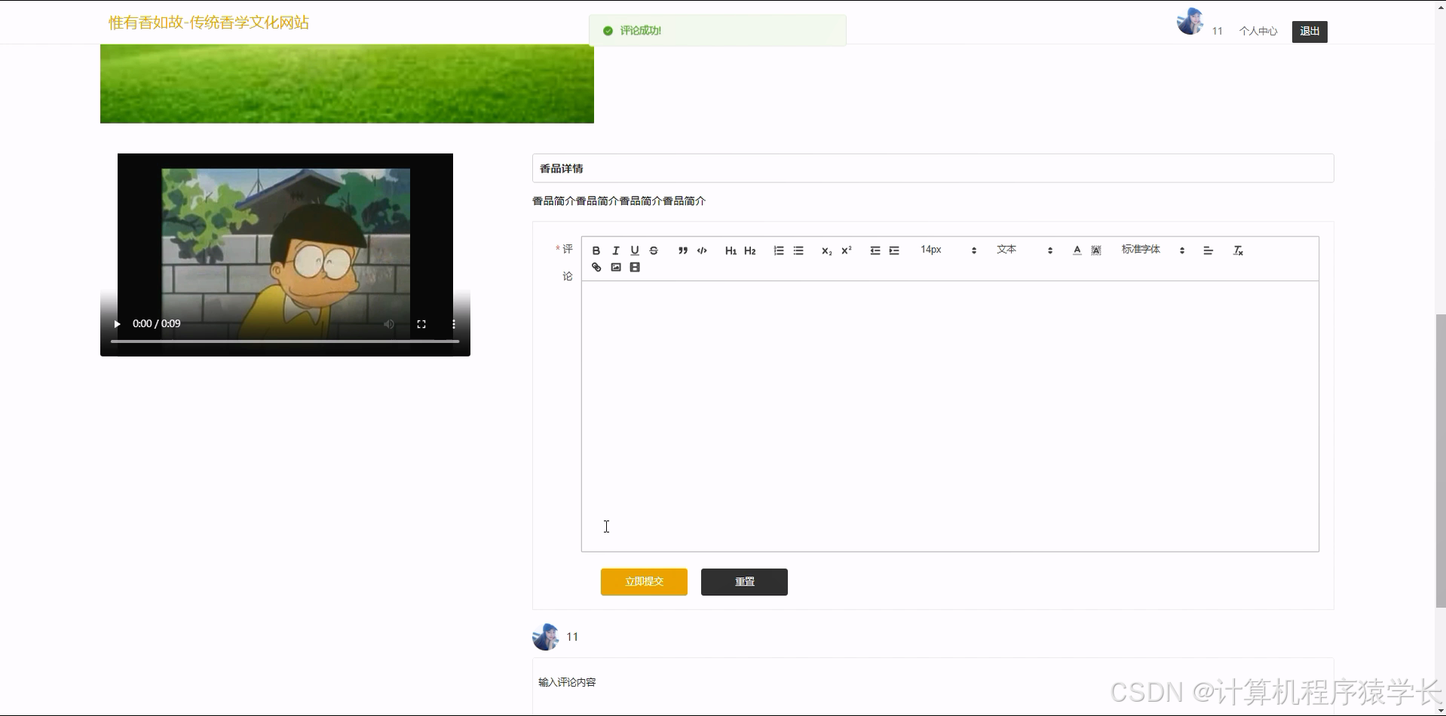Insert a hyperlink in the comment editor
This screenshot has height=716, width=1446.
[x=596, y=267]
